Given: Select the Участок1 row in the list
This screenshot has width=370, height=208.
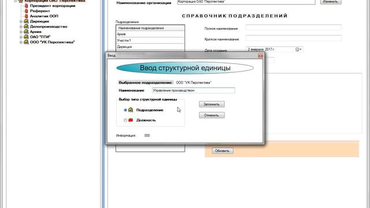Looking at the screenshot, I should pyautogui.click(x=150, y=40).
